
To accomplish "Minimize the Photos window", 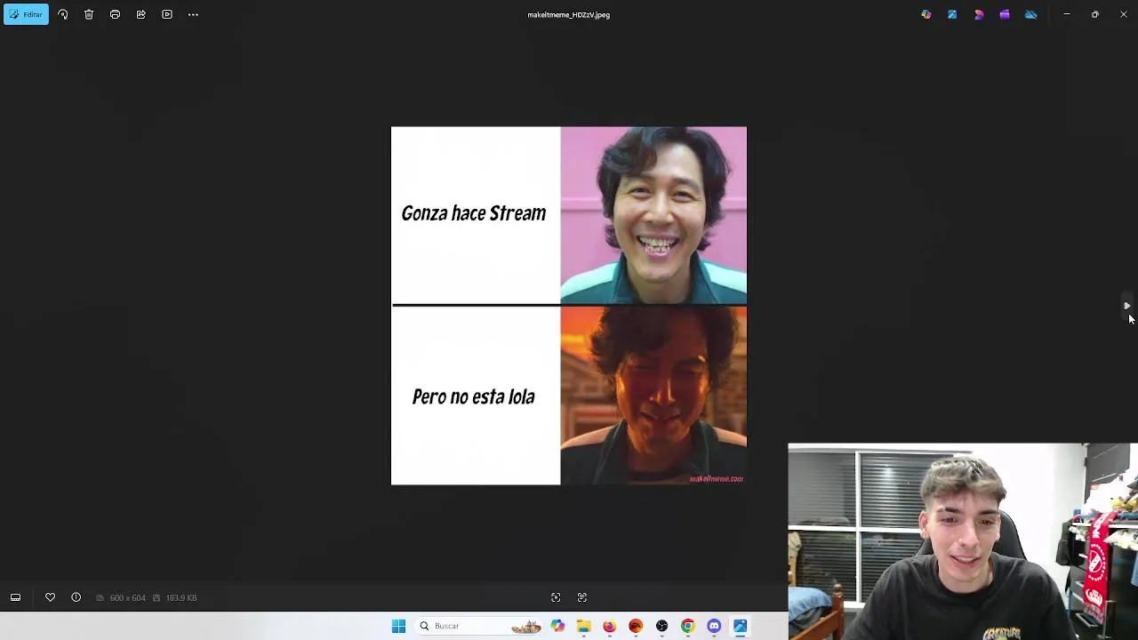I will click(x=1067, y=14).
